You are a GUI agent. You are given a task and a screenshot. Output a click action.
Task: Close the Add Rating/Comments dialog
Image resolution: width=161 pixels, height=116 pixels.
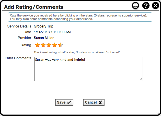[155, 5]
